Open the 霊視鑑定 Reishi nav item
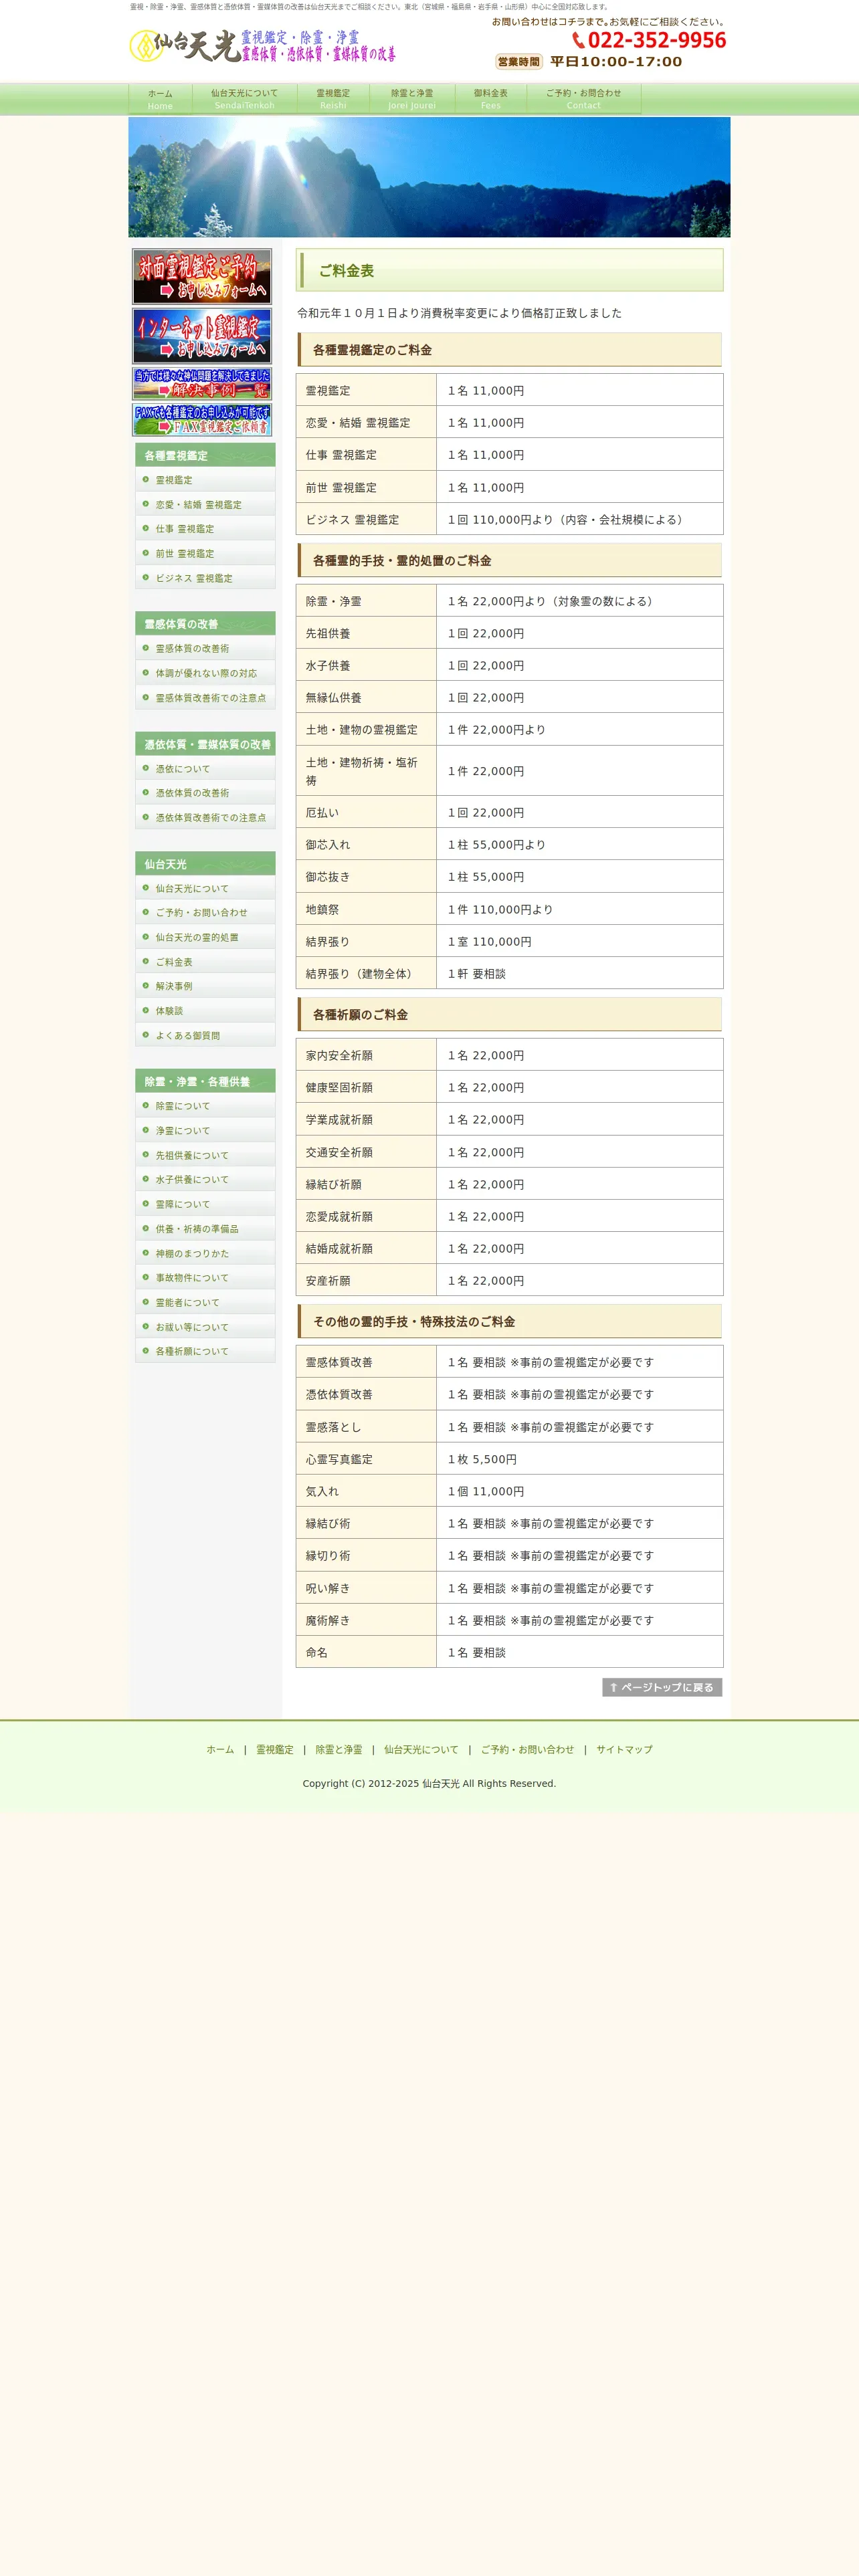859x2576 pixels. (333, 99)
